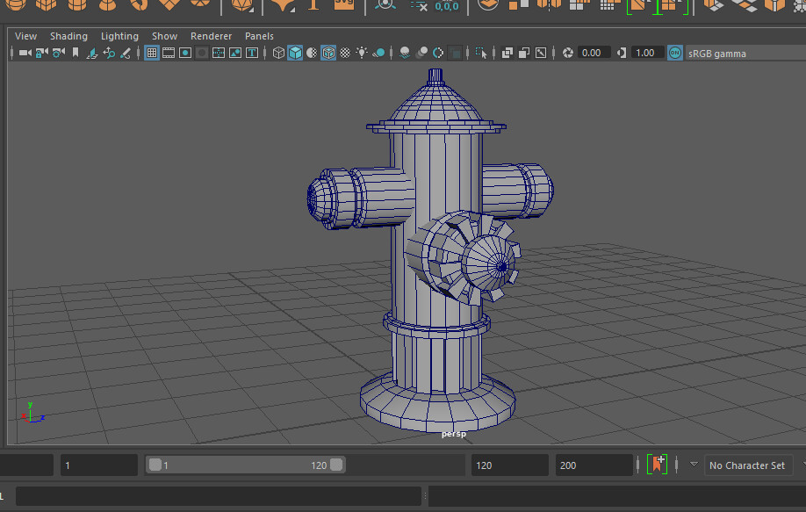Switch viewport to wireframe display mode
Viewport: 806px width, 512px height.
(x=278, y=53)
